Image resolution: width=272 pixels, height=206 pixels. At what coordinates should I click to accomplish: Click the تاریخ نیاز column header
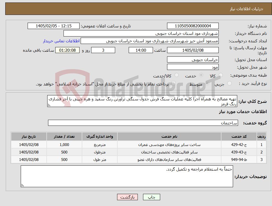click(x=29, y=137)
